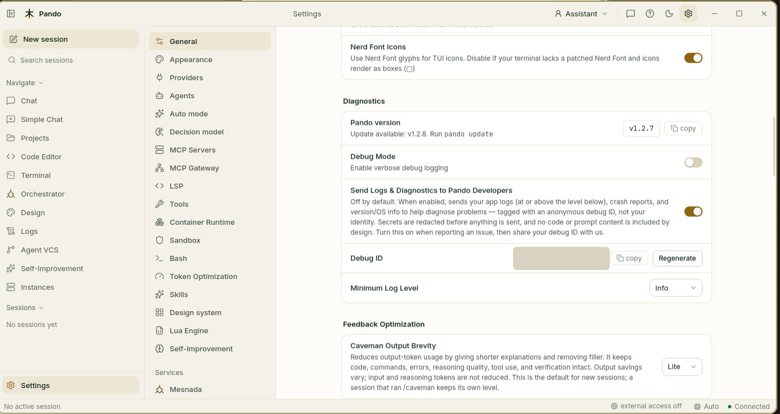Open the chat bubble icon in title bar

(631, 14)
